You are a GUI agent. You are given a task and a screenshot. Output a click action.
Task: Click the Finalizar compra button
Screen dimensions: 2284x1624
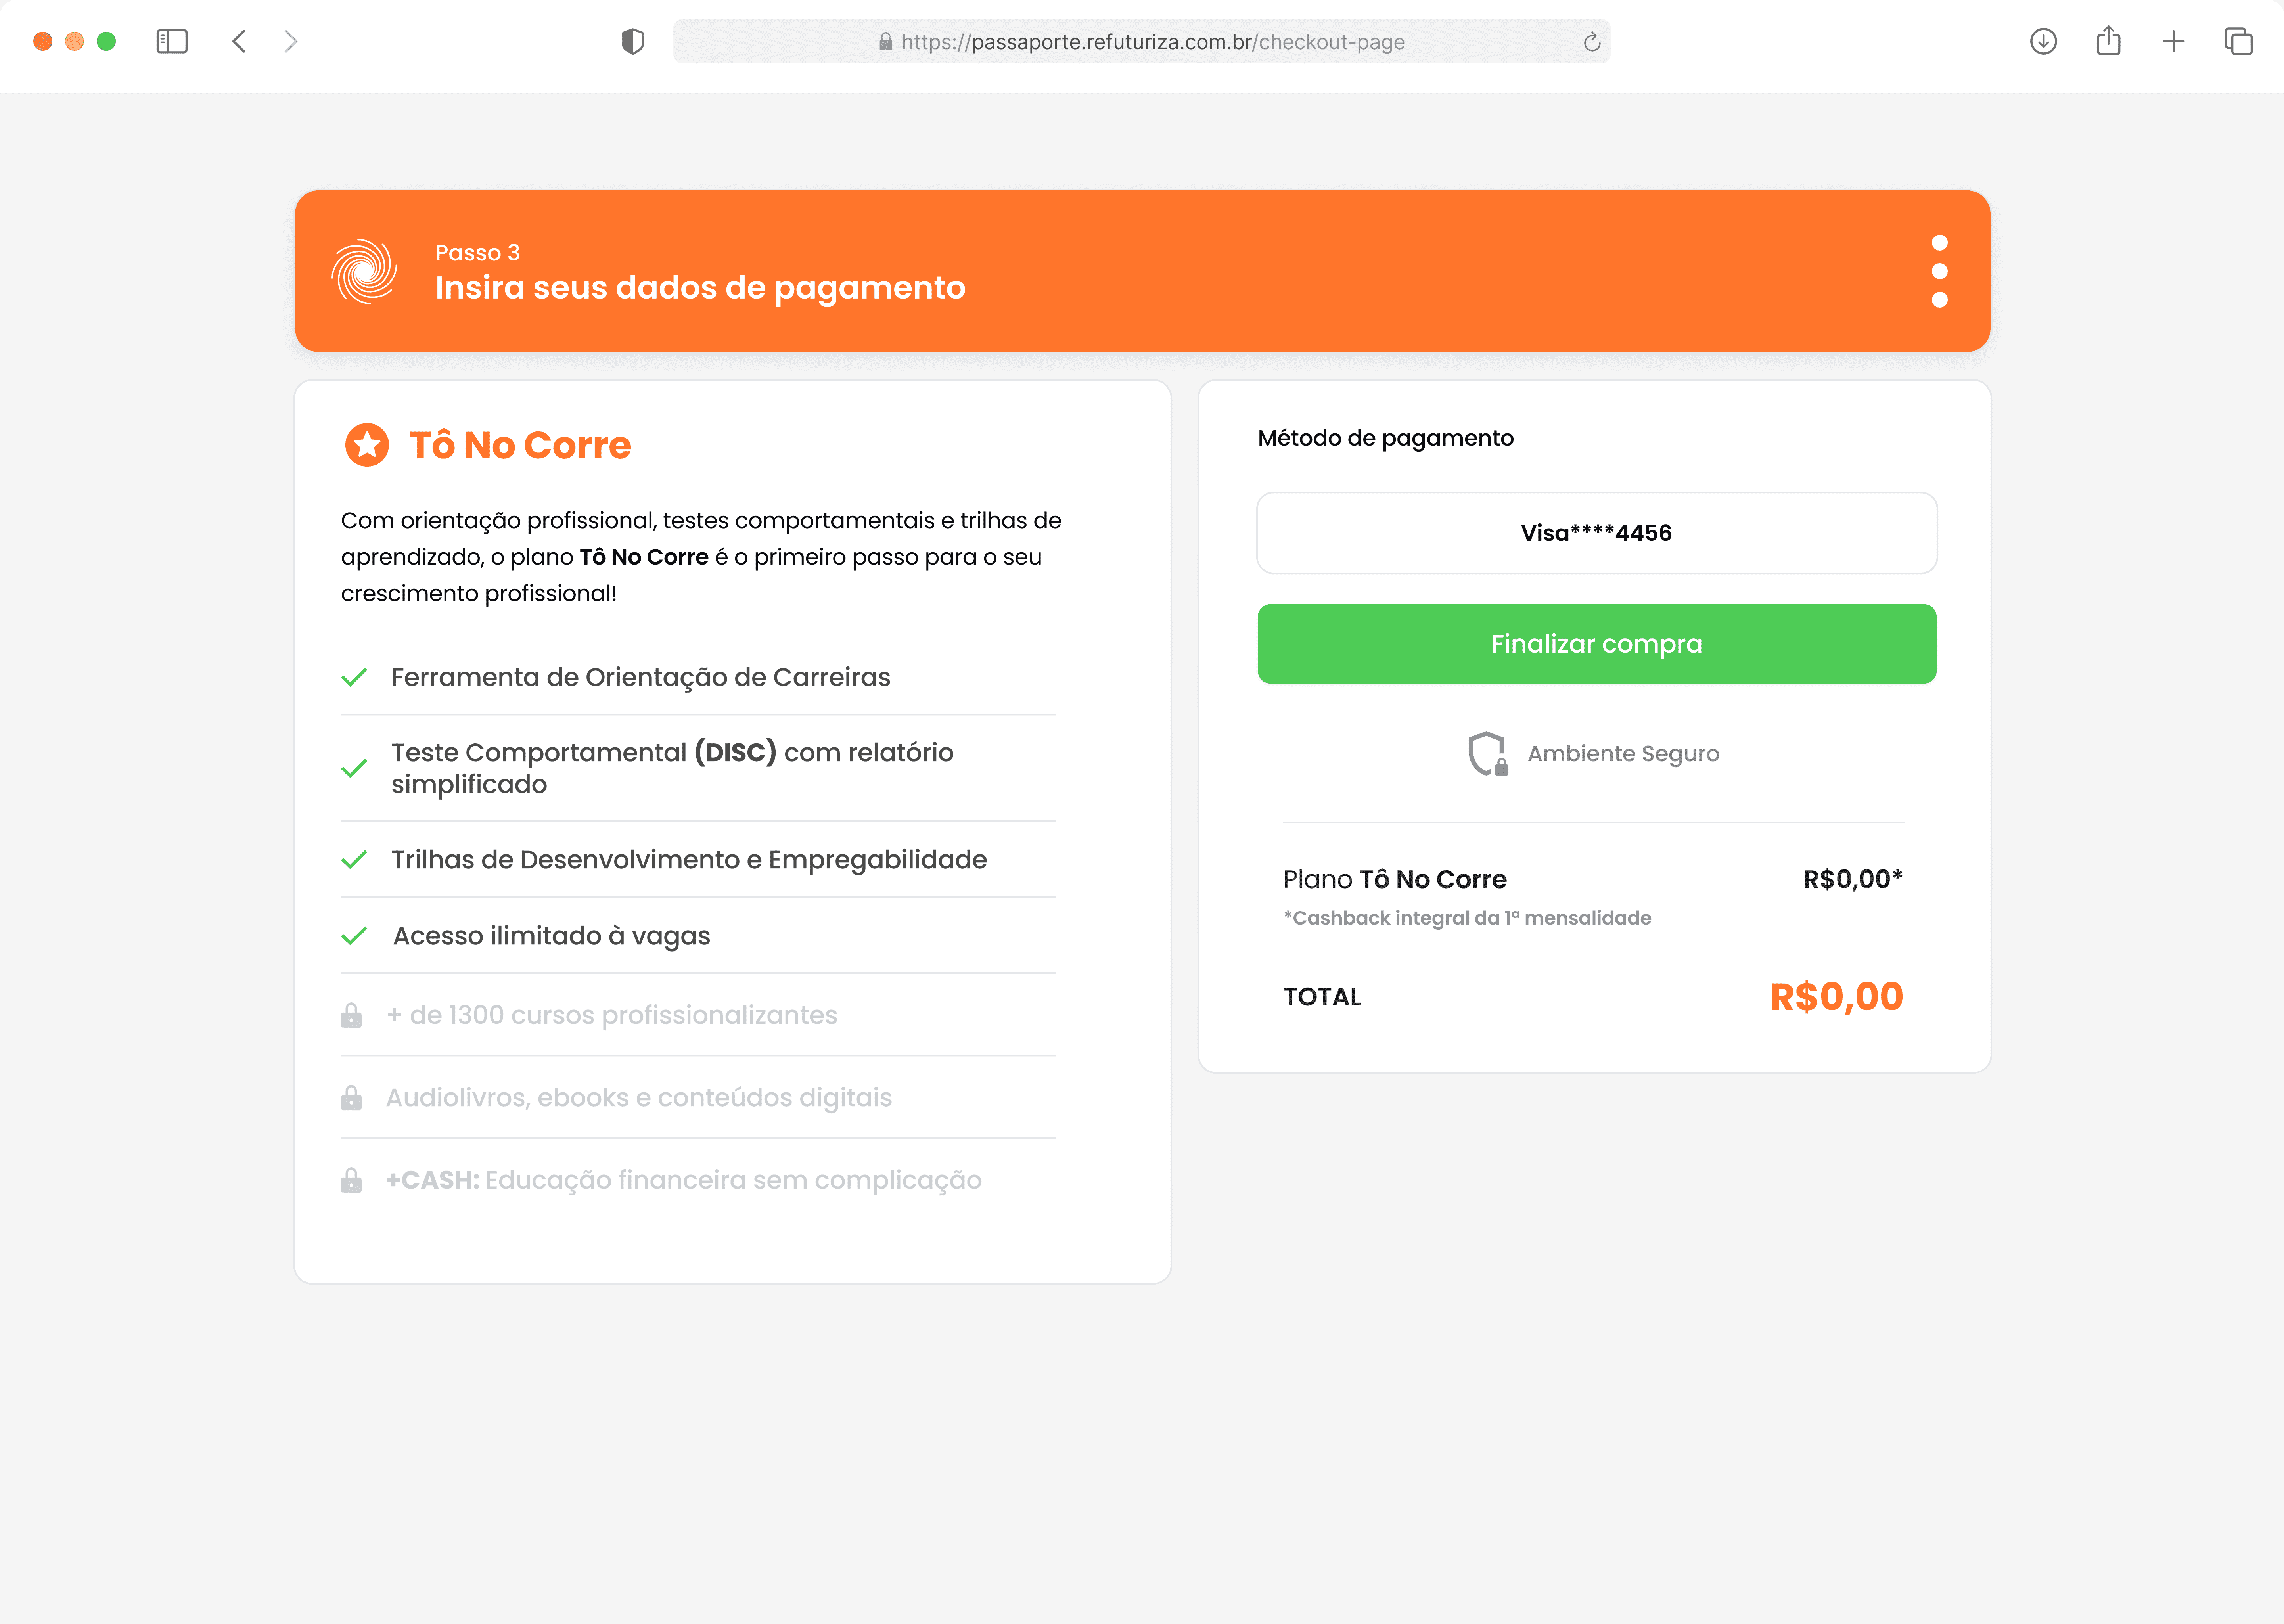(1596, 644)
